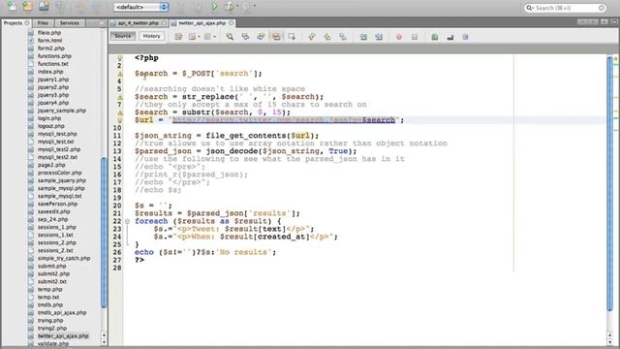Viewport: 620px width, 349px height.
Task: Run the project with the green arrow
Action: coord(214,7)
